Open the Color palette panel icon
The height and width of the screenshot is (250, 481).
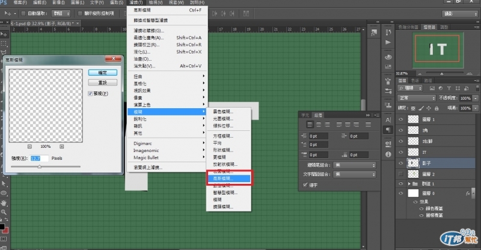[388, 57]
